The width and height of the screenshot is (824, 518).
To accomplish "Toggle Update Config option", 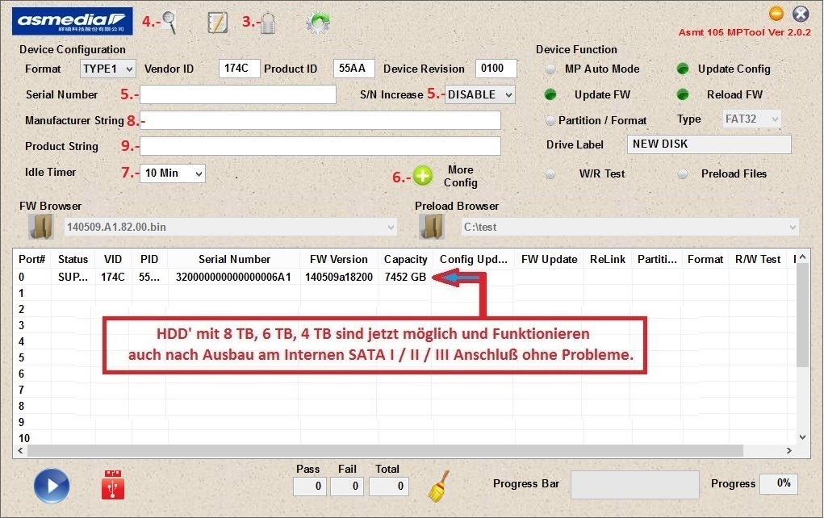I will pos(683,69).
